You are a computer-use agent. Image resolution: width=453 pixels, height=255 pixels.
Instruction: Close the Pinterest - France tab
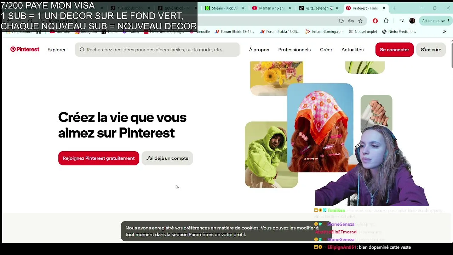tap(384, 8)
